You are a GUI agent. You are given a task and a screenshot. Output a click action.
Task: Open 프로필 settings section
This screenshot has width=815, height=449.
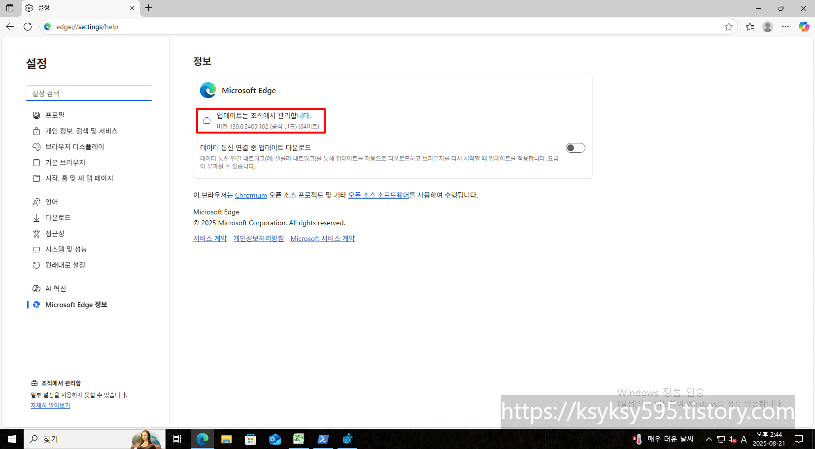pyautogui.click(x=55, y=115)
